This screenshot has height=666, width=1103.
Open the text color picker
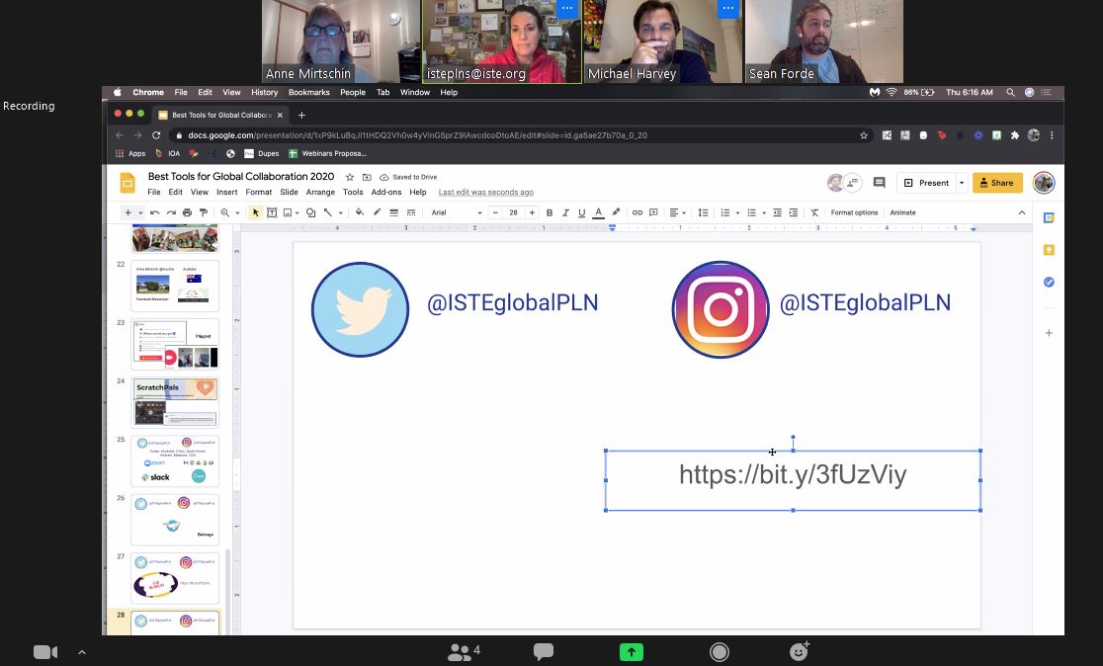click(599, 212)
